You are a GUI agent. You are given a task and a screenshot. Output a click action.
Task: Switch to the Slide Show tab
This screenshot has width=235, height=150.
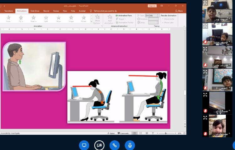(34, 11)
